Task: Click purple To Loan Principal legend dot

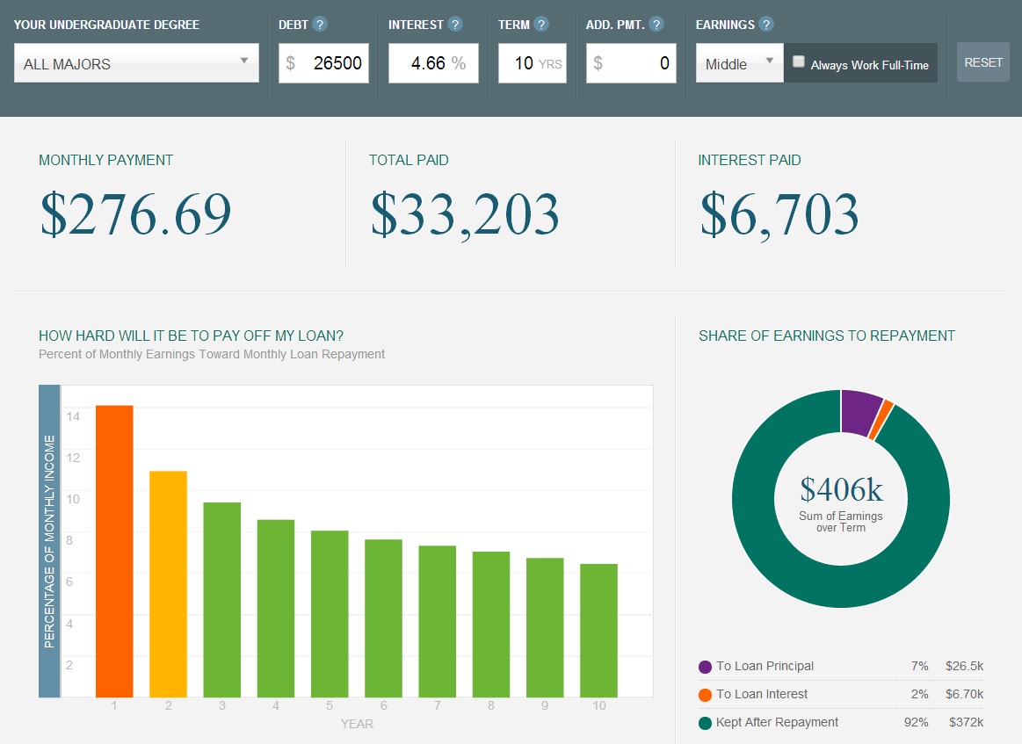Action: tap(705, 667)
